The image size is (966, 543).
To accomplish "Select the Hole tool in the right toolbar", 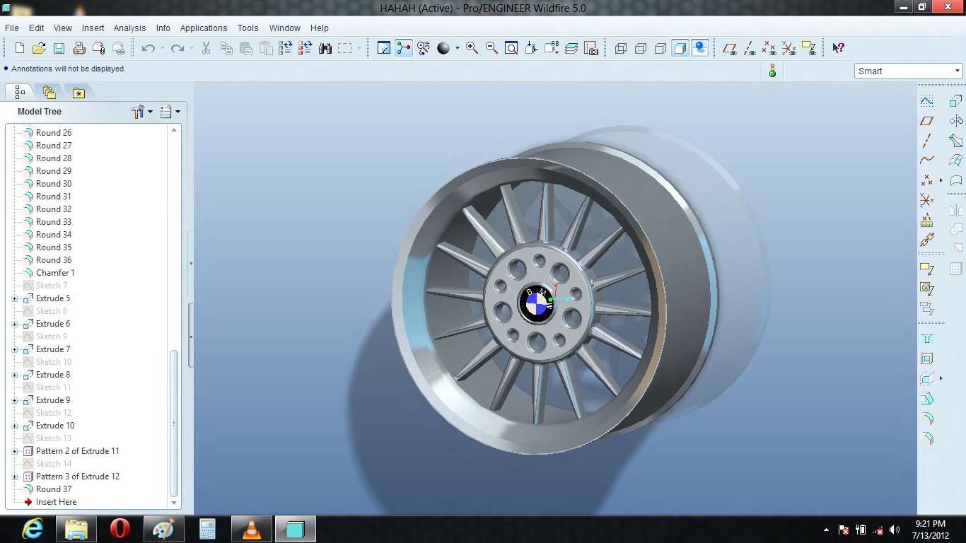I will coord(927,339).
